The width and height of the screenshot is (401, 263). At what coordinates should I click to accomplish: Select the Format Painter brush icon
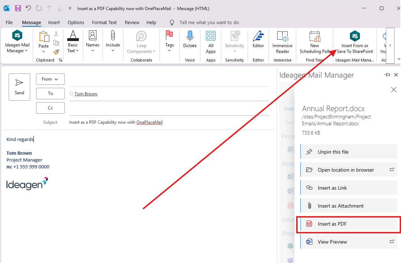click(56, 52)
